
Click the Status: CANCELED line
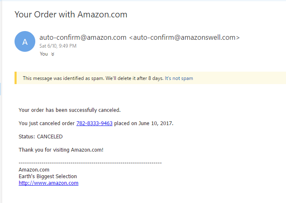click(x=41, y=136)
